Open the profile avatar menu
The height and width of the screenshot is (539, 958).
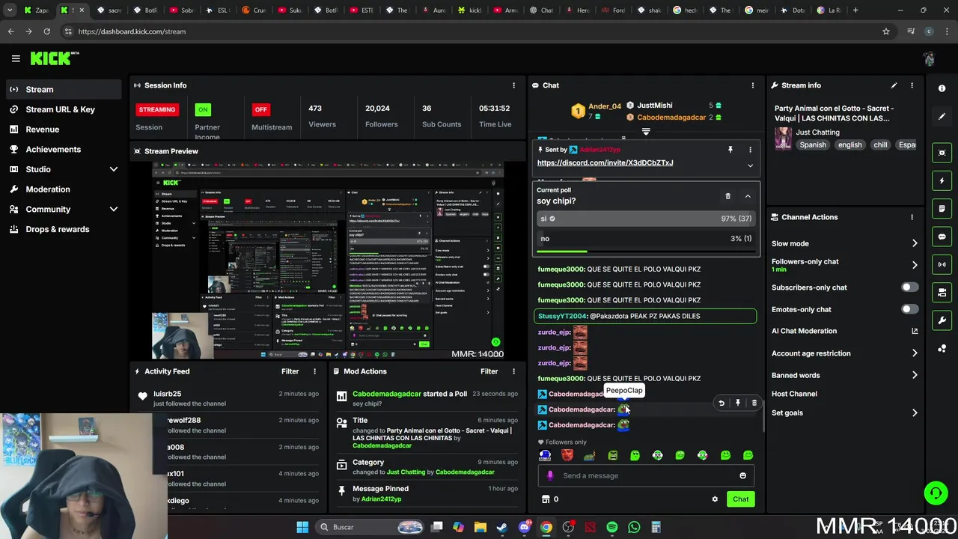coord(929,58)
